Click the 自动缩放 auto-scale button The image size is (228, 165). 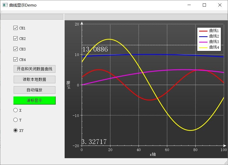tap(34, 90)
